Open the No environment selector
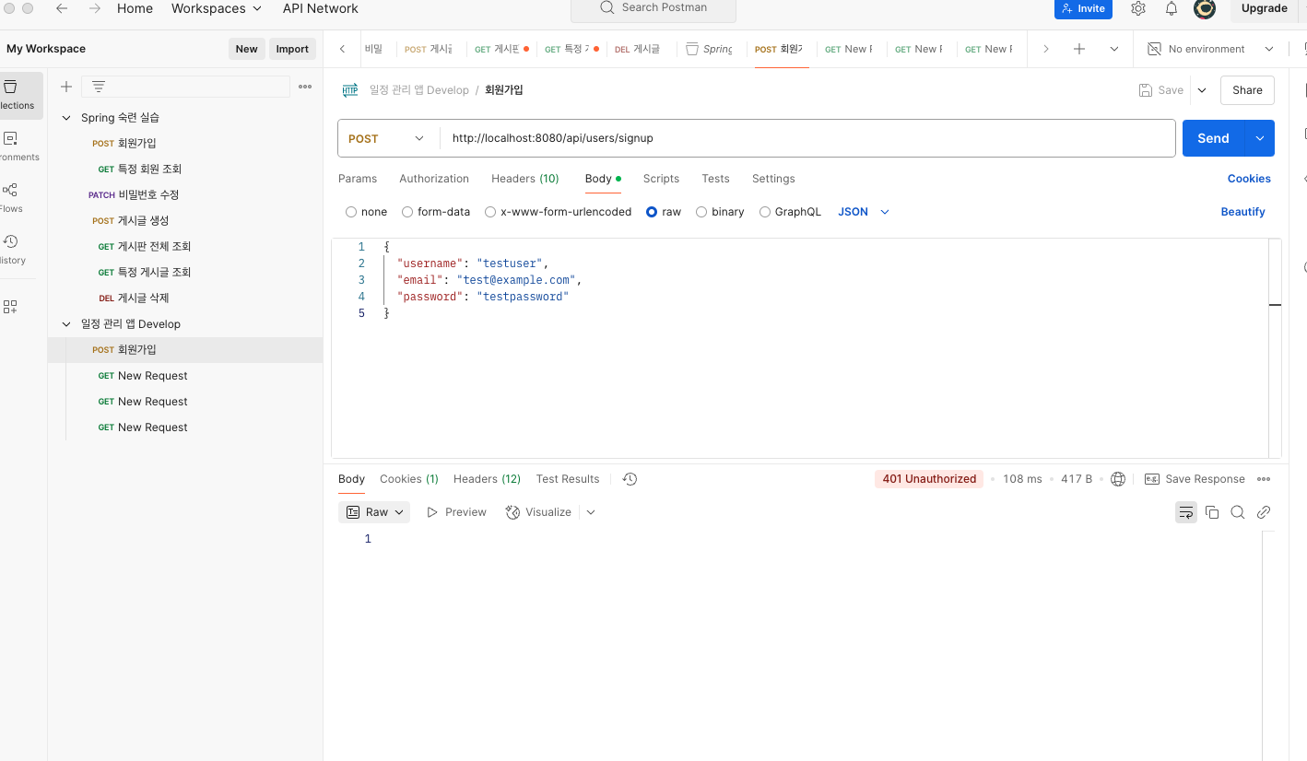 [x=1211, y=49]
